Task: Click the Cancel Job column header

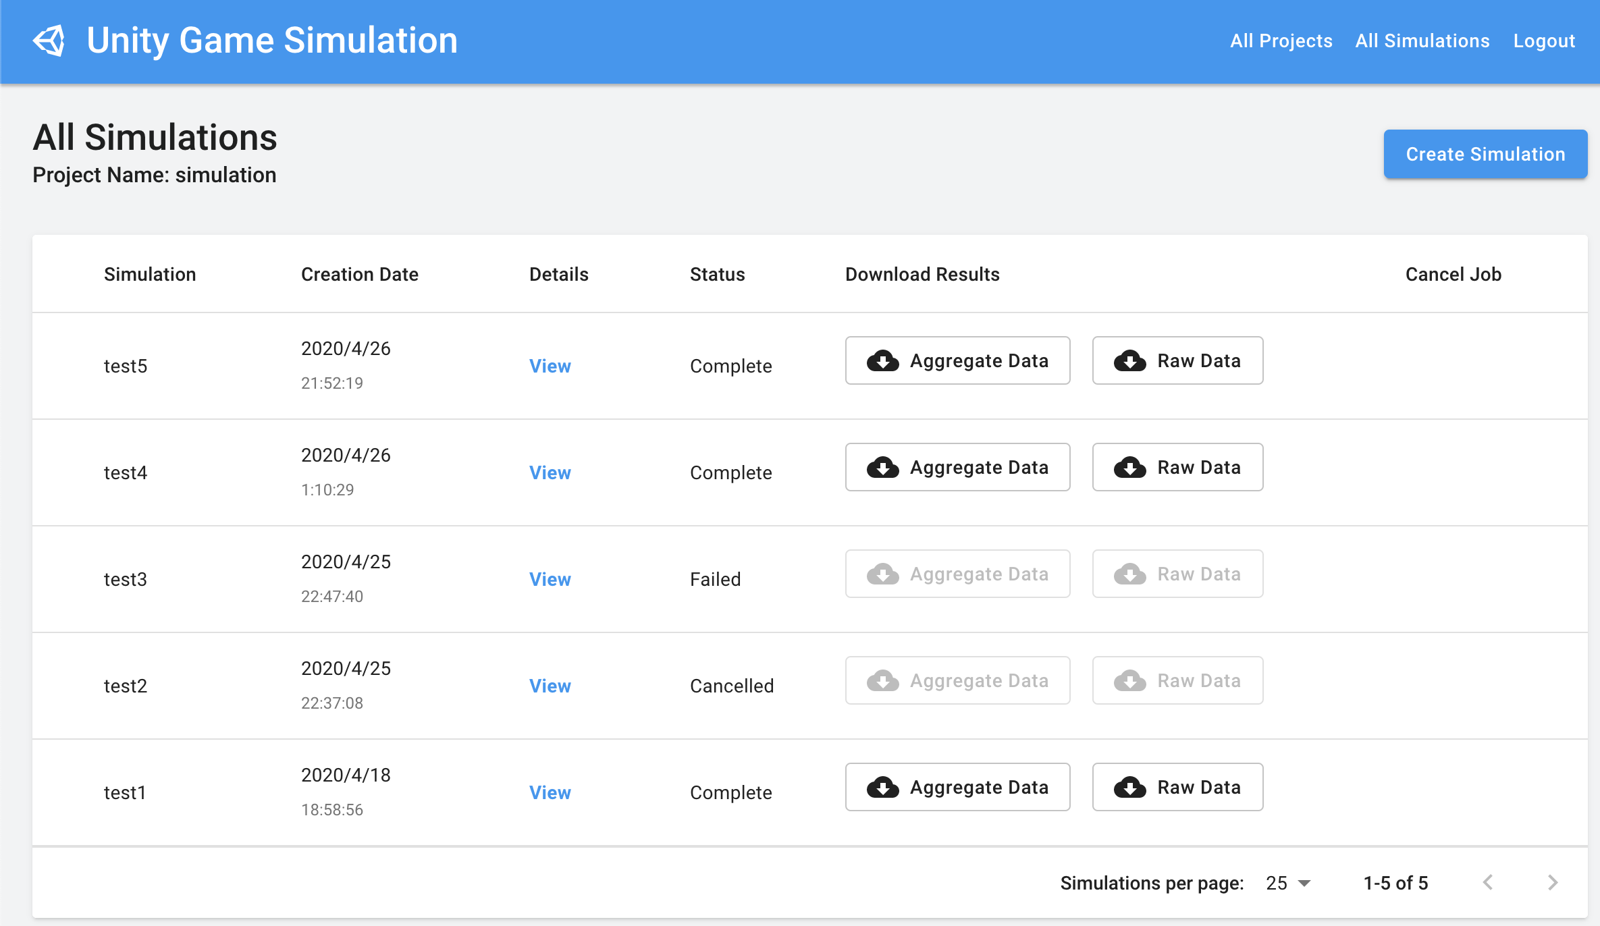Action: 1453,274
